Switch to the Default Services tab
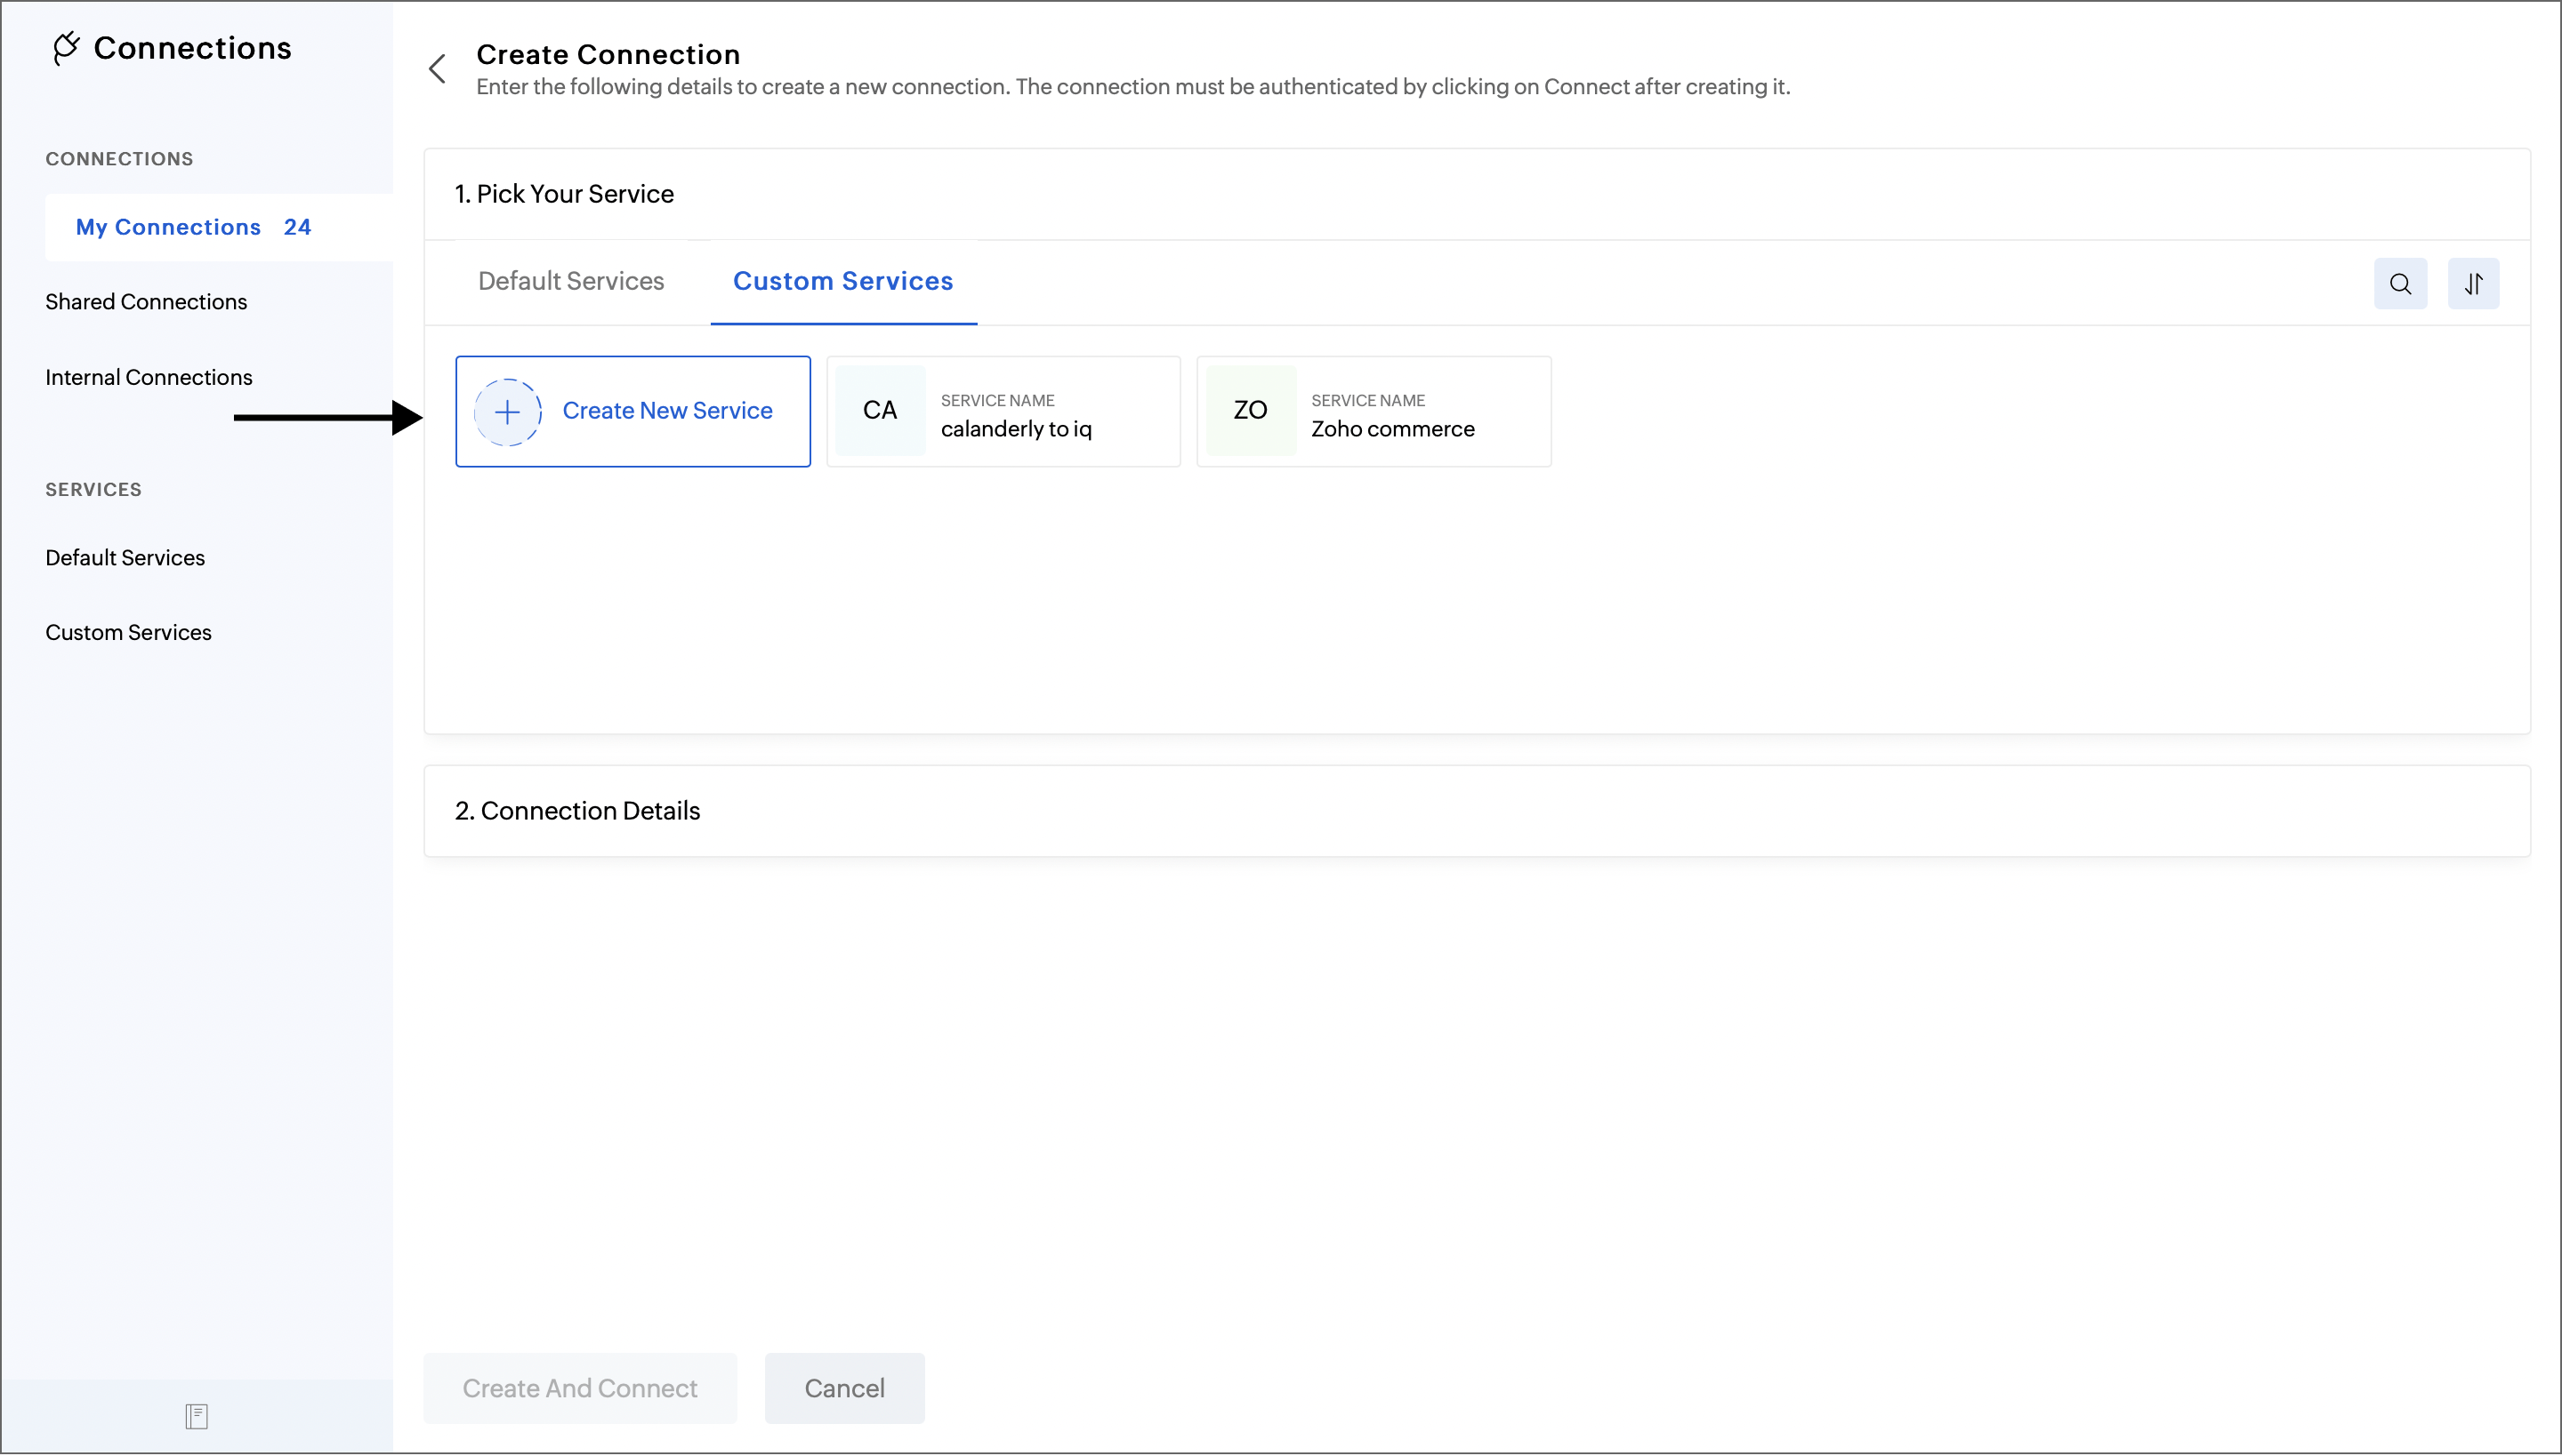This screenshot has width=2562, height=1456. [570, 281]
